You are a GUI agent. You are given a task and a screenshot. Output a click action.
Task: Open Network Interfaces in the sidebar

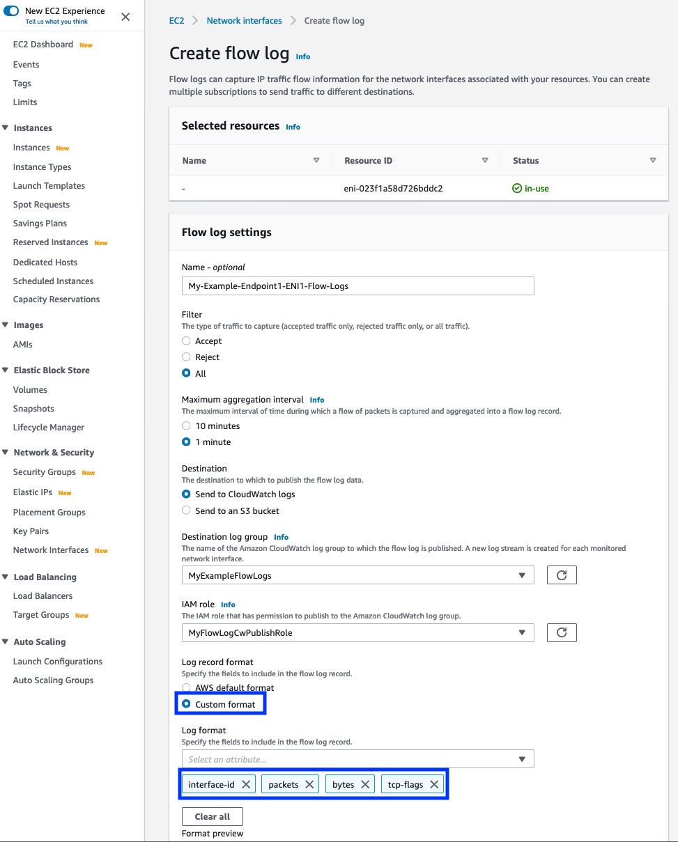pos(51,550)
